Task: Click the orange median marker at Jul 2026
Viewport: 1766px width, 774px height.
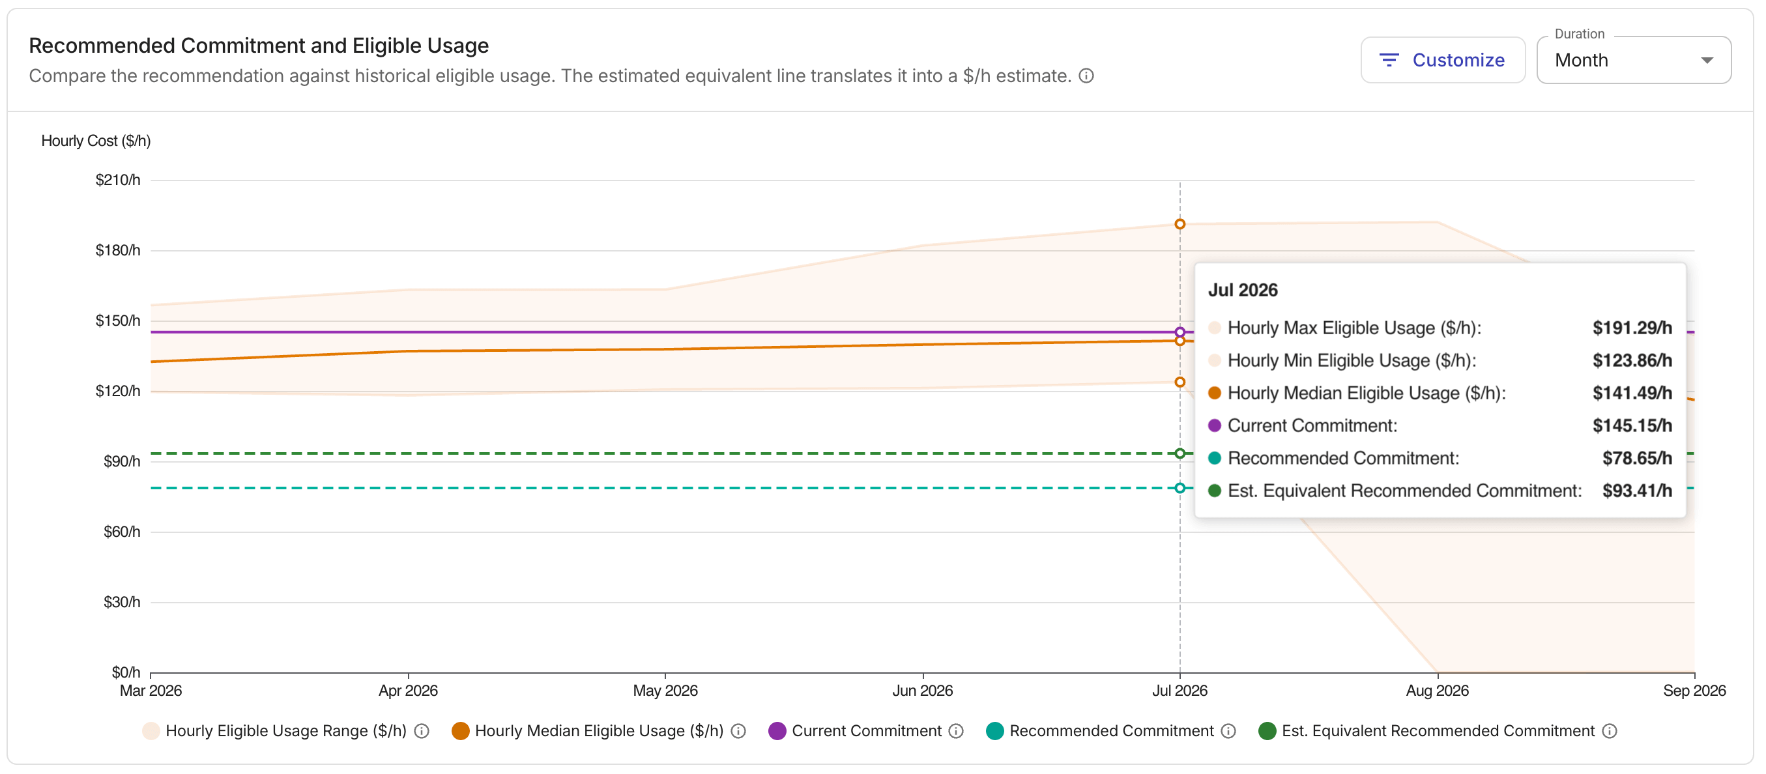Action: [x=1180, y=341]
